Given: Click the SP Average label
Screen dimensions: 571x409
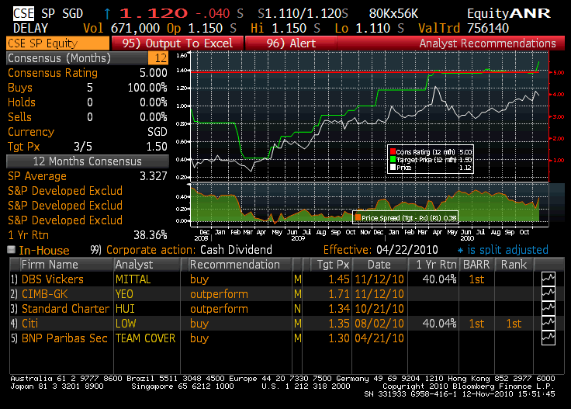Looking at the screenshot, I should [37, 176].
